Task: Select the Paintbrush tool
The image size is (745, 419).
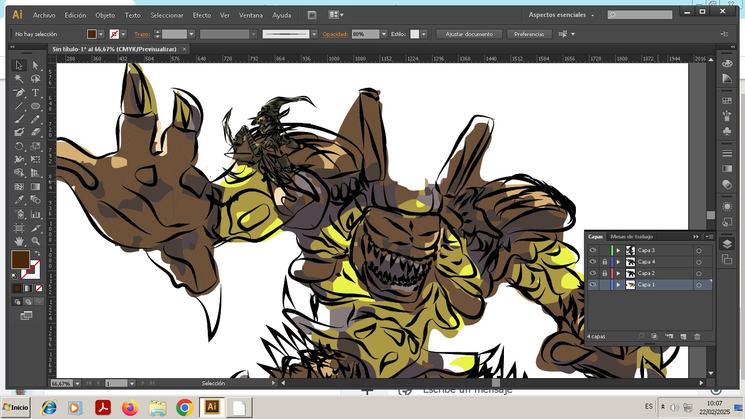Action: click(19, 119)
